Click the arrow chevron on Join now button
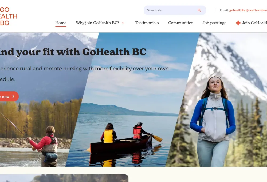267x182 pixels. [13, 96]
